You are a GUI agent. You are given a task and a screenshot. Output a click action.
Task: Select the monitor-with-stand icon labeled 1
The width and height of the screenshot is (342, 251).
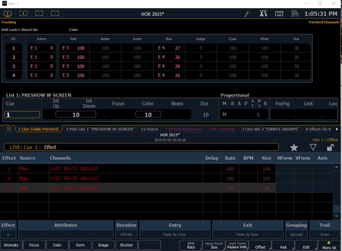(x=8, y=14)
